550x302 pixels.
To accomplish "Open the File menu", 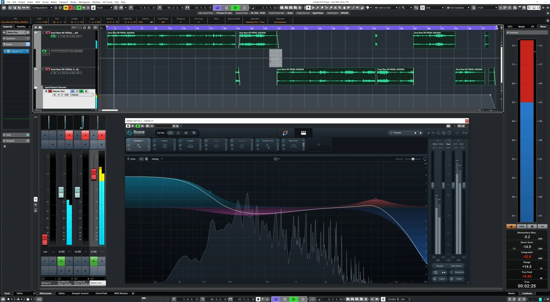I will [8, 2].
